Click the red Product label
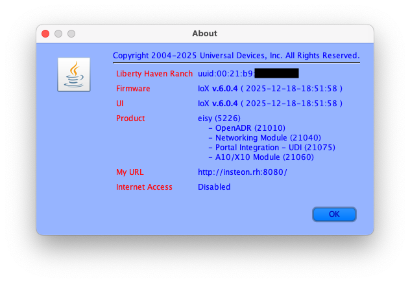The image size is (410, 283). [x=130, y=119]
